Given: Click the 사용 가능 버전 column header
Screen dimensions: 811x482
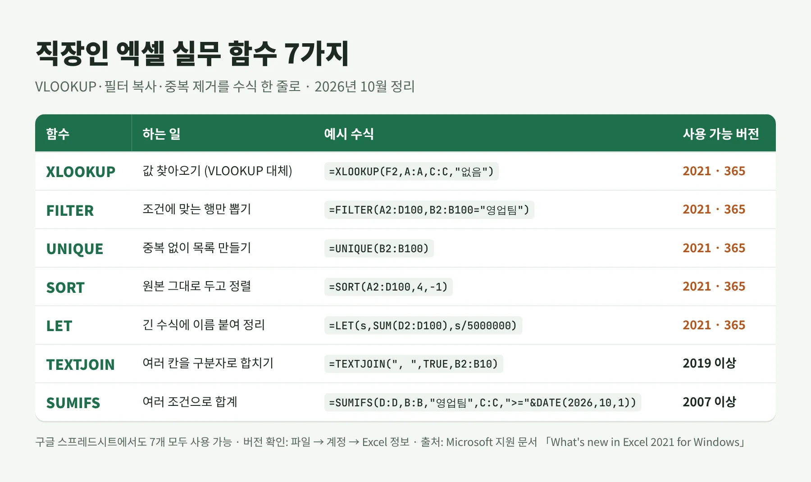Looking at the screenshot, I should 721,134.
